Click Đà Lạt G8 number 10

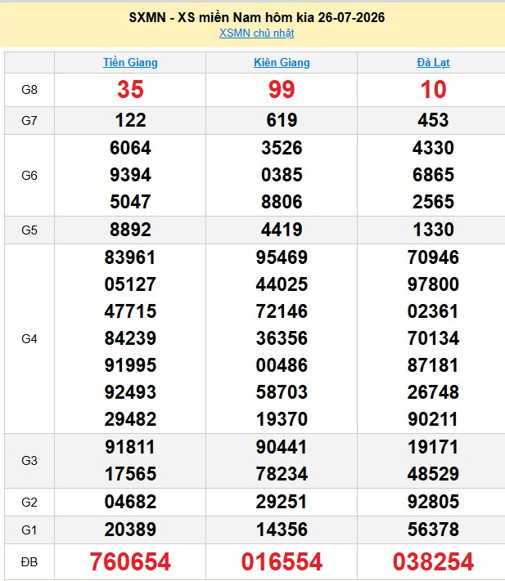pyautogui.click(x=433, y=89)
